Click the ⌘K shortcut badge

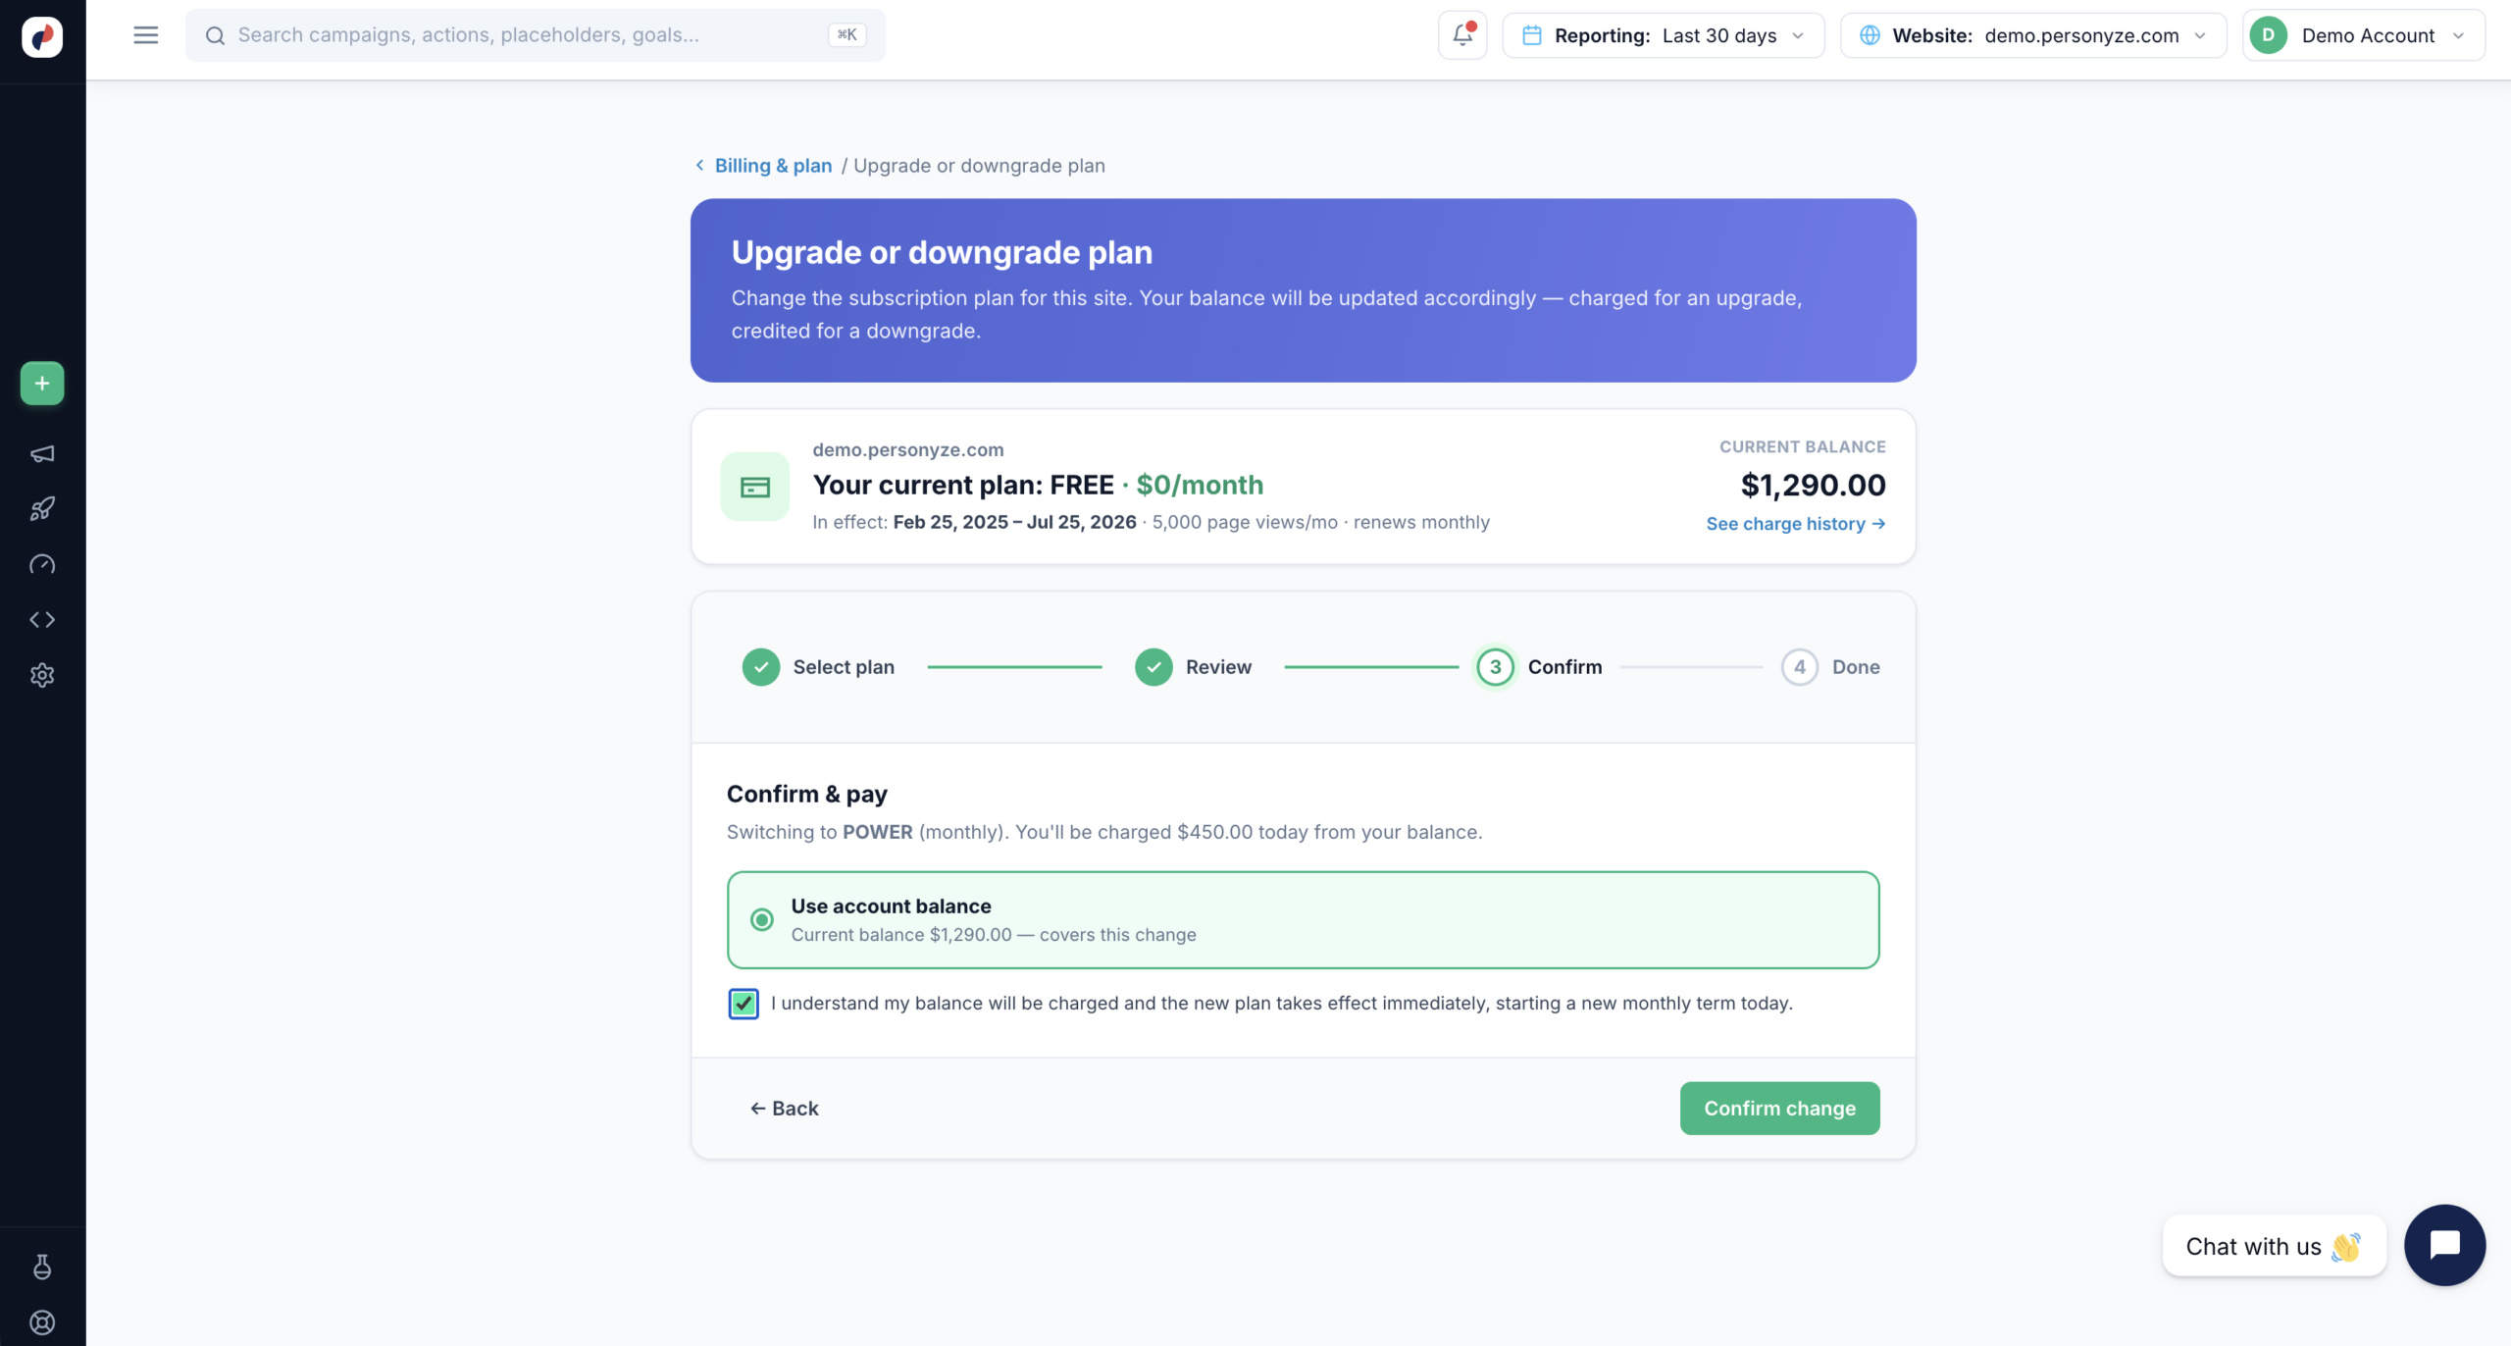coord(846,35)
